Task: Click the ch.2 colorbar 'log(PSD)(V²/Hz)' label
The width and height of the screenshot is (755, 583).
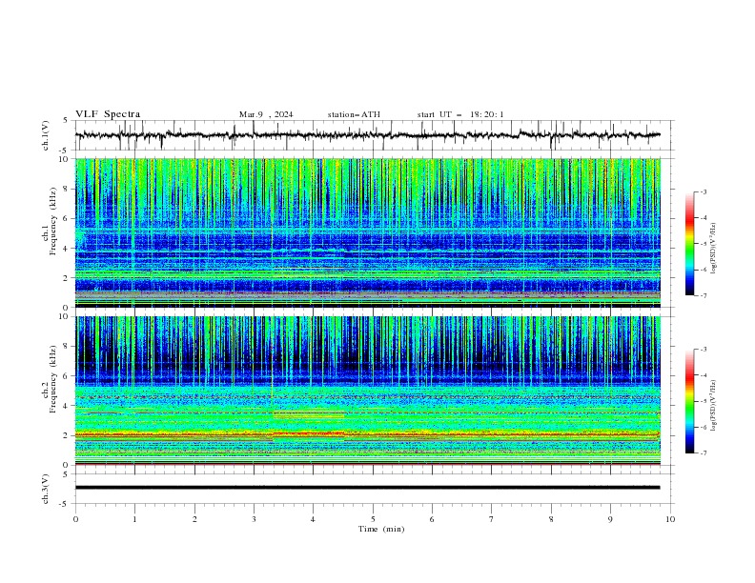Action: point(714,406)
